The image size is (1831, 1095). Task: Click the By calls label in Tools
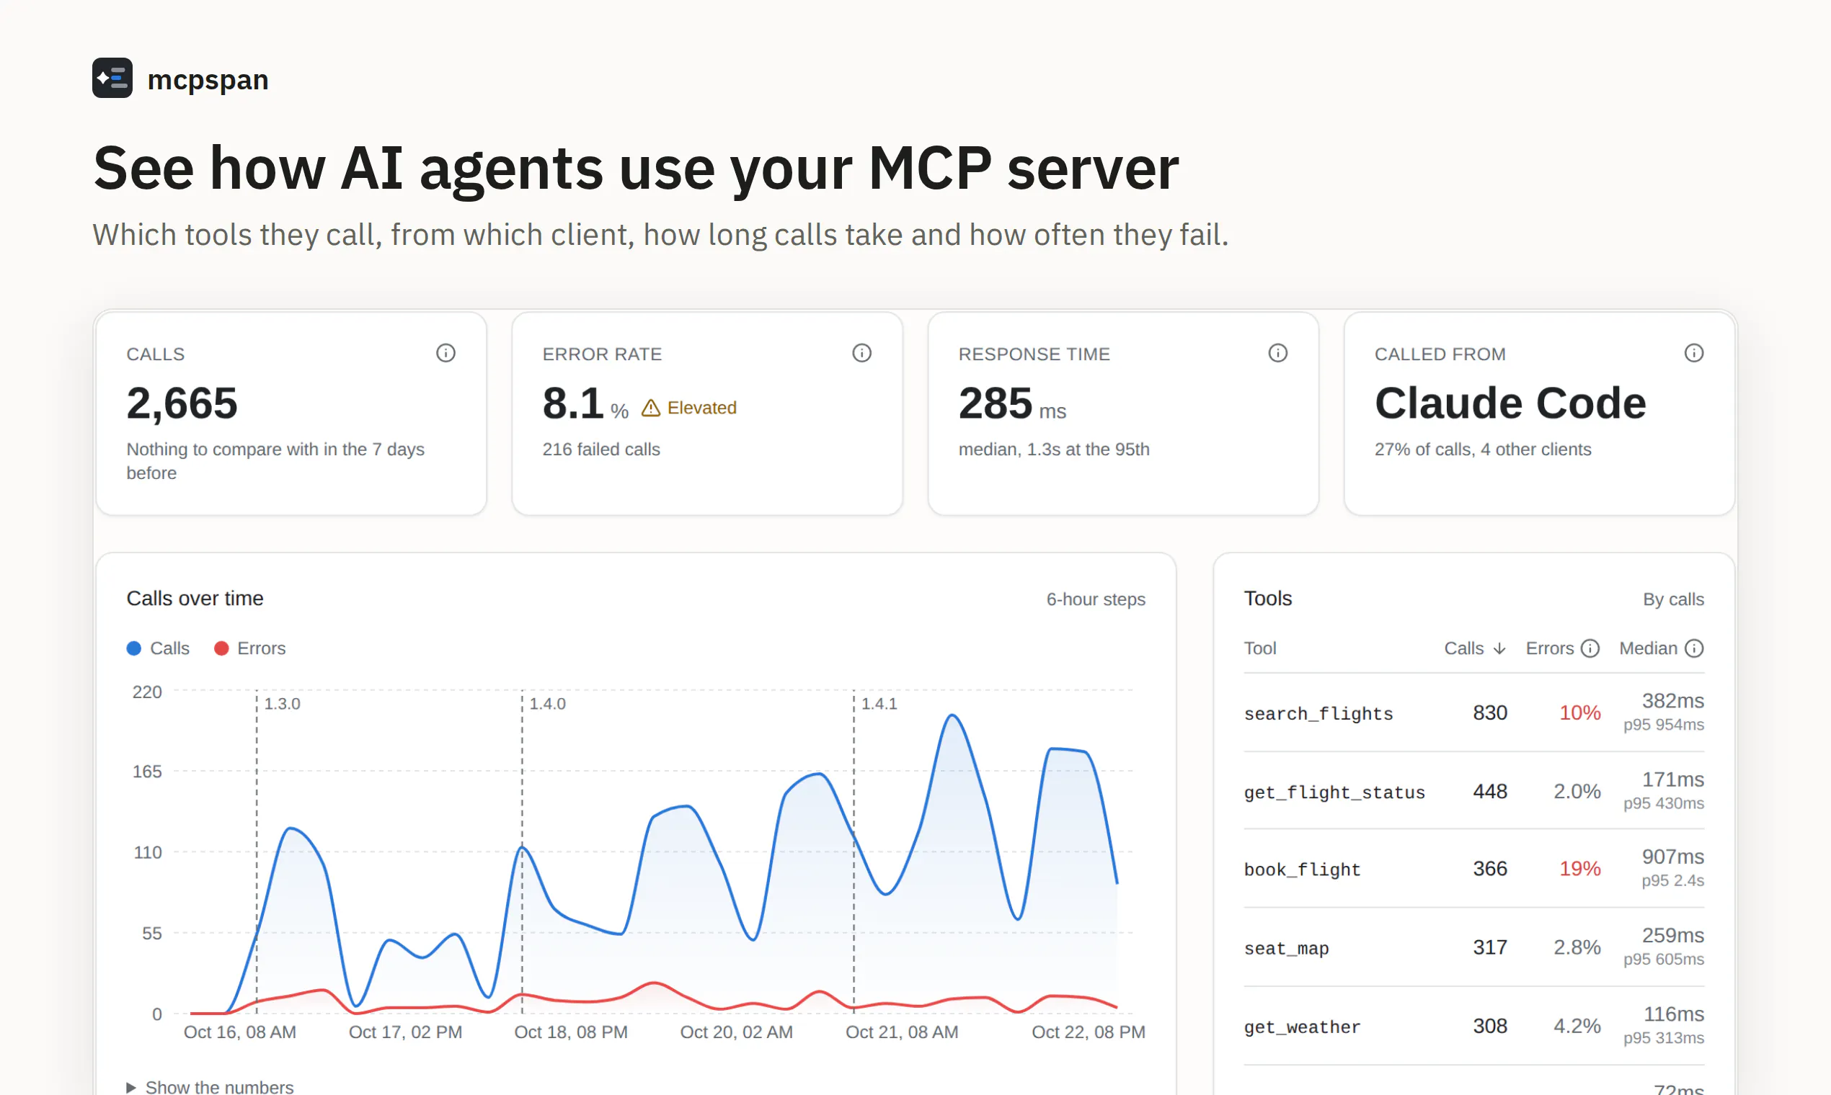pos(1673,599)
